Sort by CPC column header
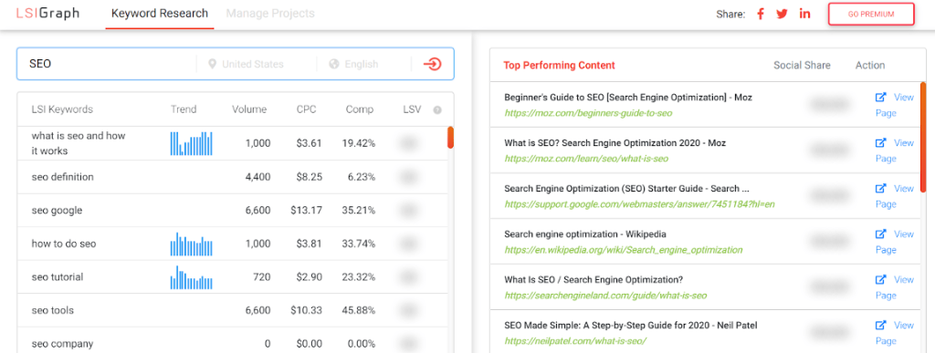Screen dimensions: 935x353 point(306,109)
